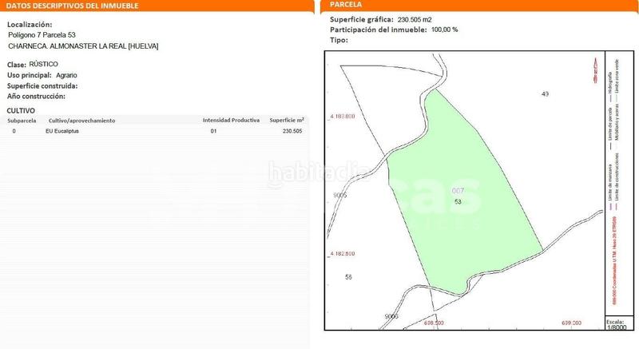
Task: Select the 'EU Eucaliptus' crop row
Action: pyautogui.click(x=62, y=131)
